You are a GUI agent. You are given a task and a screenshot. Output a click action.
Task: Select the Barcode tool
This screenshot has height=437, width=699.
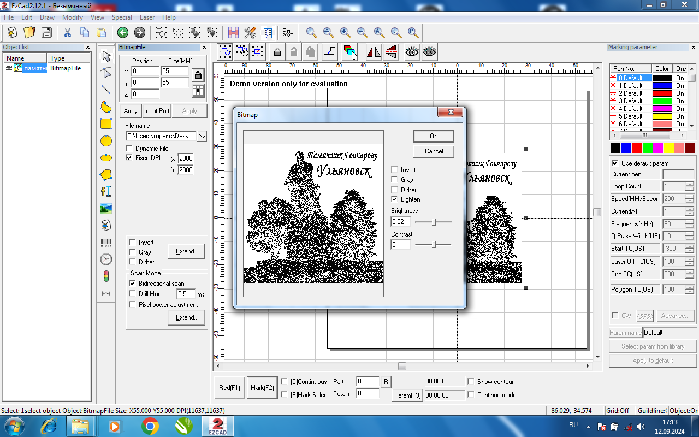pyautogui.click(x=106, y=243)
